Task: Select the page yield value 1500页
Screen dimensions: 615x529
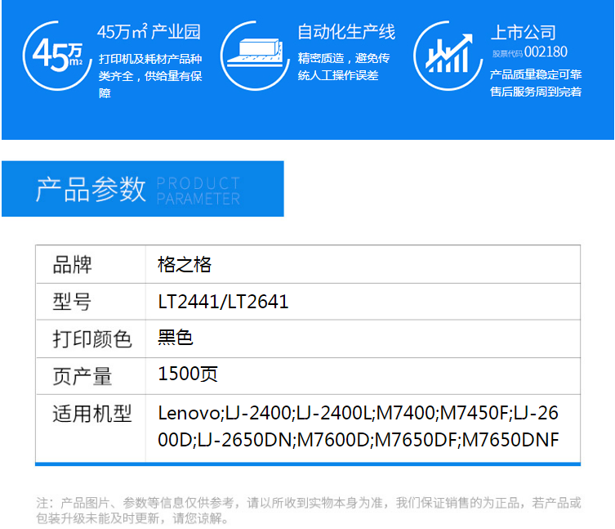Action: (x=188, y=374)
